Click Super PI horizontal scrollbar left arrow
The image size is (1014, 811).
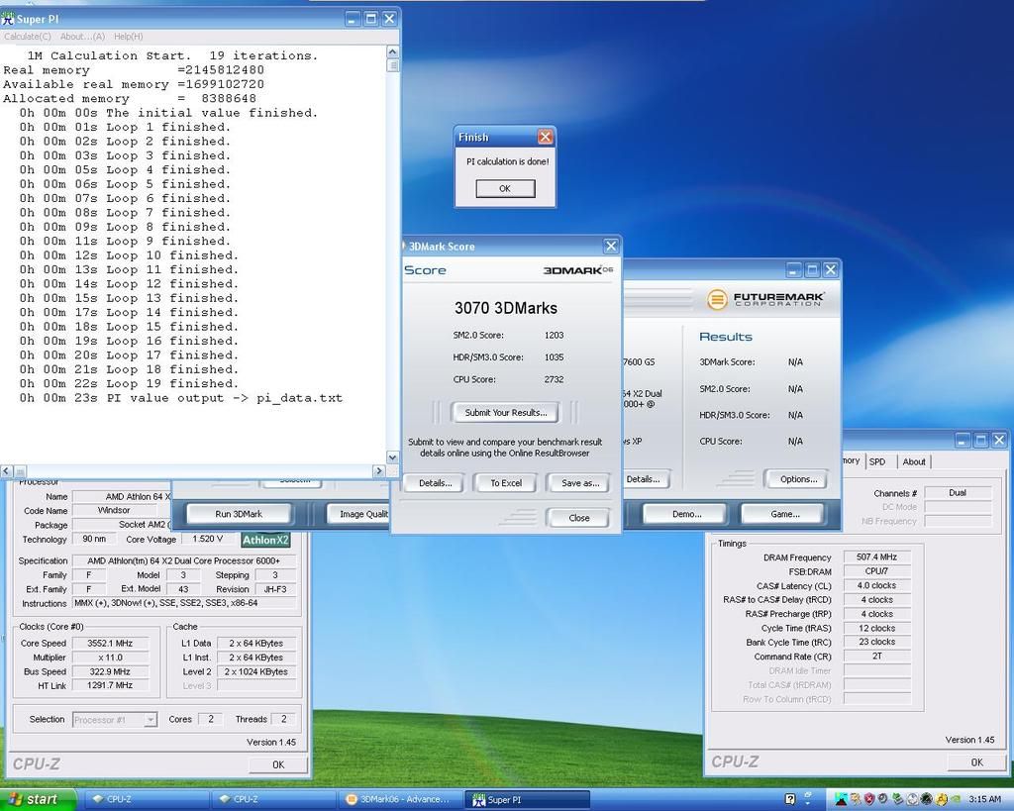6,471
